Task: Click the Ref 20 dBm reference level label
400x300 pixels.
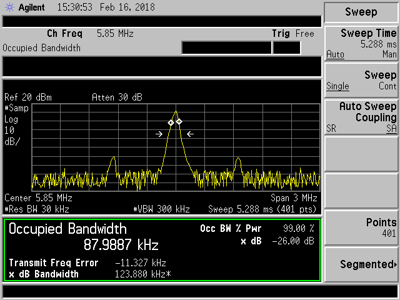Action: (28, 97)
